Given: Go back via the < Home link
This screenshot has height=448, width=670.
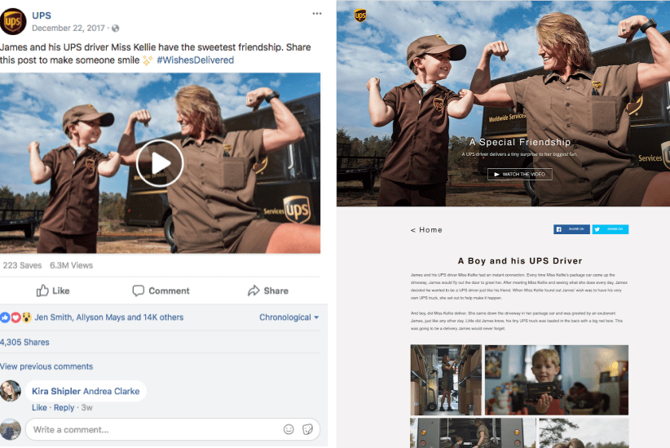Looking at the screenshot, I should pyautogui.click(x=426, y=230).
